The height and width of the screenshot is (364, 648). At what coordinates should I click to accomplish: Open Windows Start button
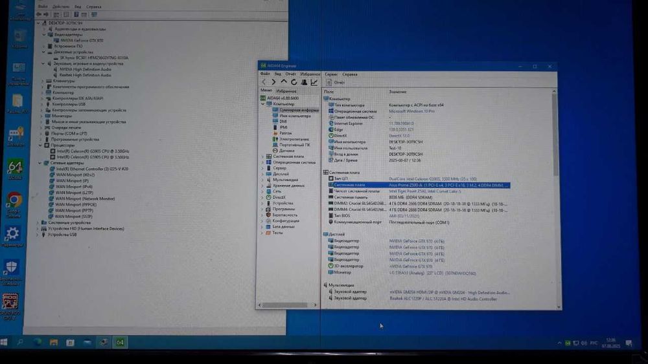point(4,342)
